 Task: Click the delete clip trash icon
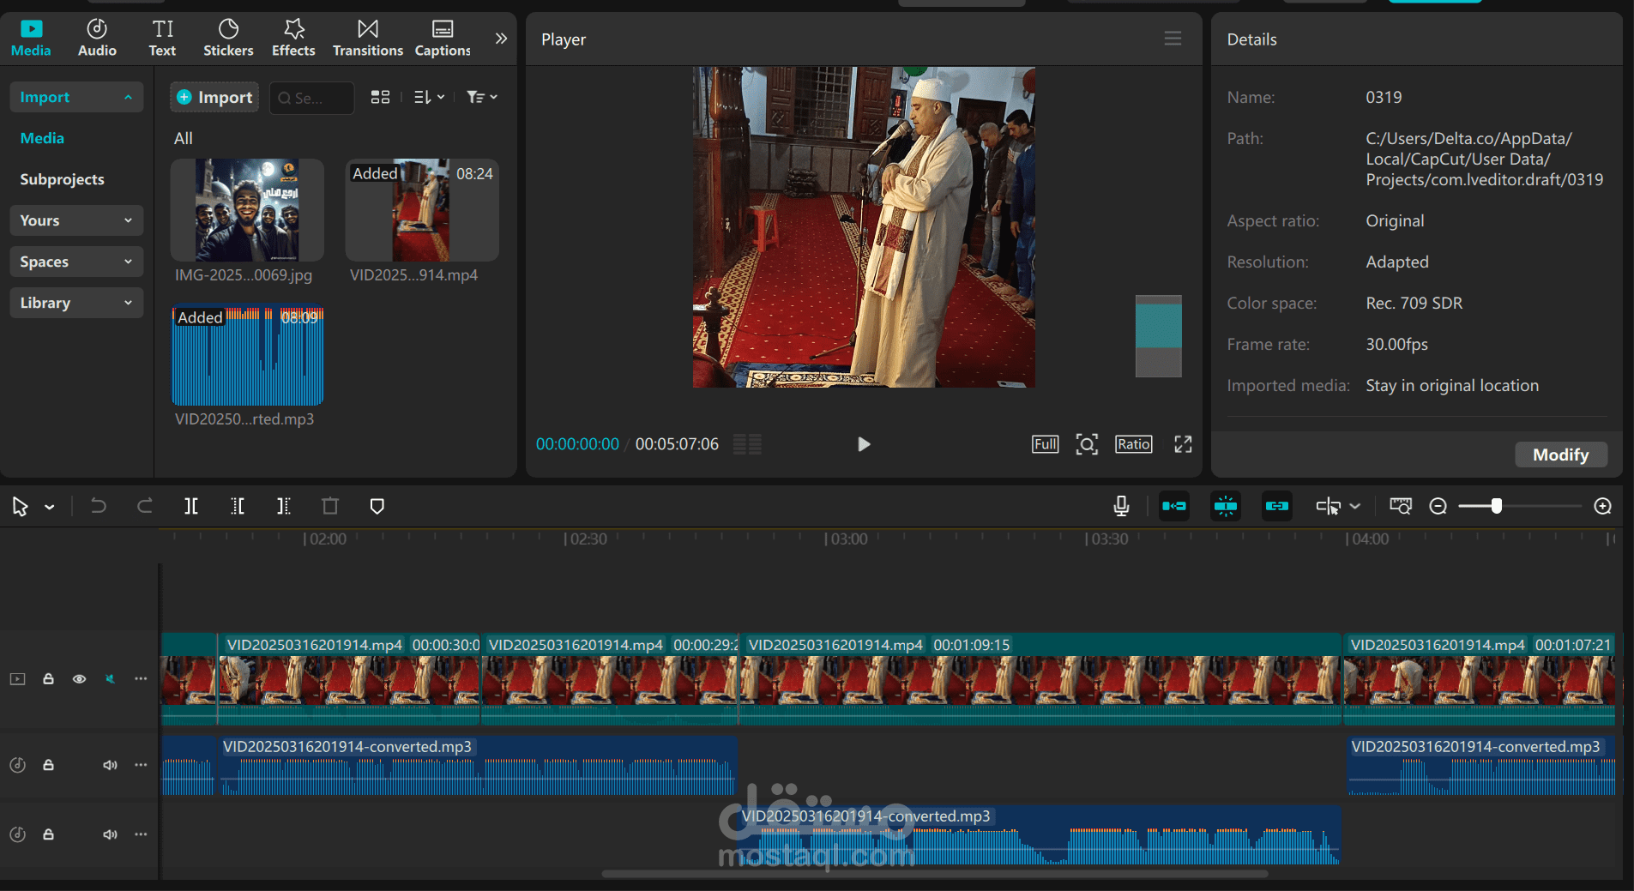click(x=330, y=506)
